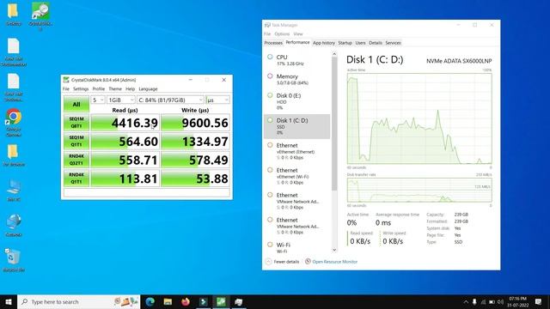Switch to the Services tab
Screen dimensions: 550x309
point(393,43)
